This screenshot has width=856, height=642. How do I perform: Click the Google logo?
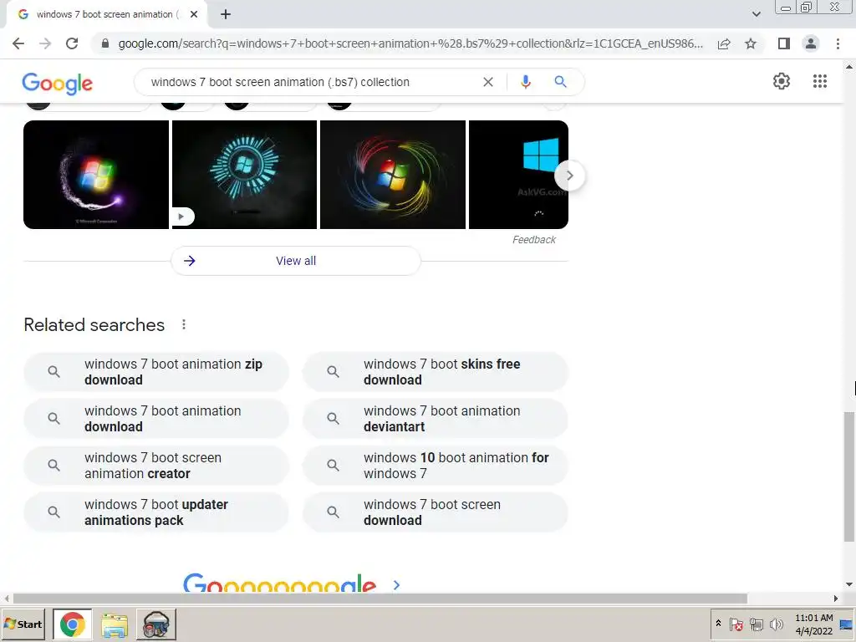[58, 84]
